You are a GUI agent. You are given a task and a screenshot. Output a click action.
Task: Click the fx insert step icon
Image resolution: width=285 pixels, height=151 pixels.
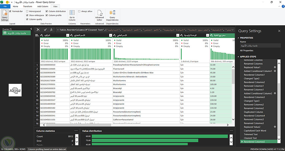click(51, 30)
